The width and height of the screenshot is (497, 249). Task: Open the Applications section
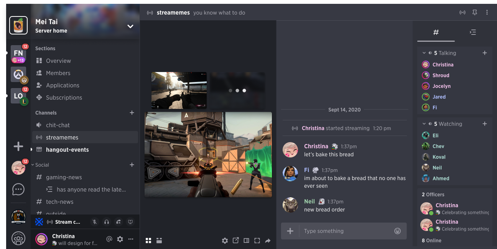coord(85,85)
